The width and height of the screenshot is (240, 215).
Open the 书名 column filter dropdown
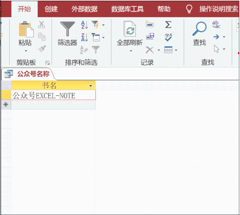point(91,86)
